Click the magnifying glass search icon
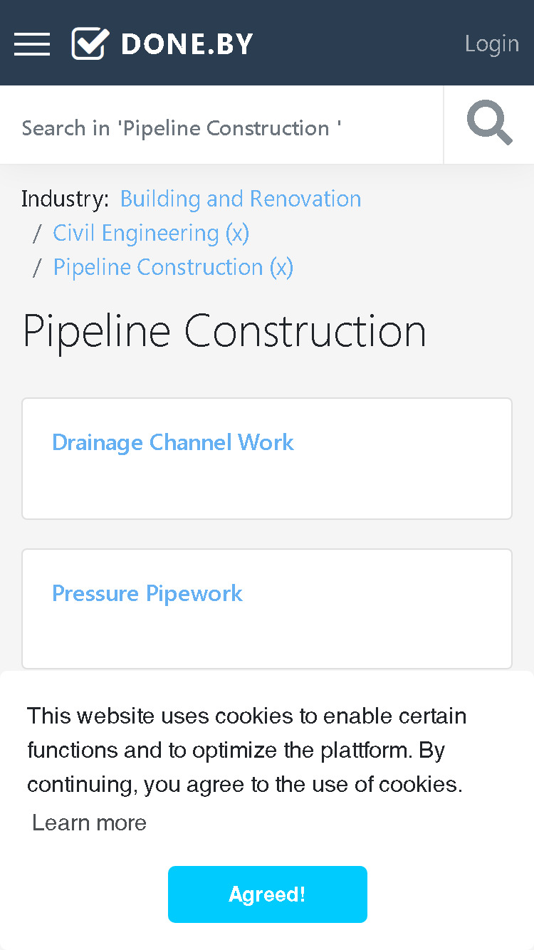The image size is (534, 950). [x=489, y=124]
